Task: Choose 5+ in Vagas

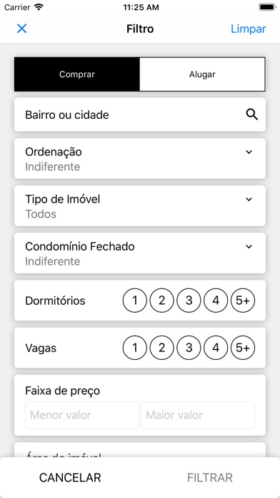Action: (243, 348)
